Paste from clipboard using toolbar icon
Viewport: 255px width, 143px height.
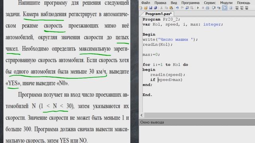[x=171, y=8]
